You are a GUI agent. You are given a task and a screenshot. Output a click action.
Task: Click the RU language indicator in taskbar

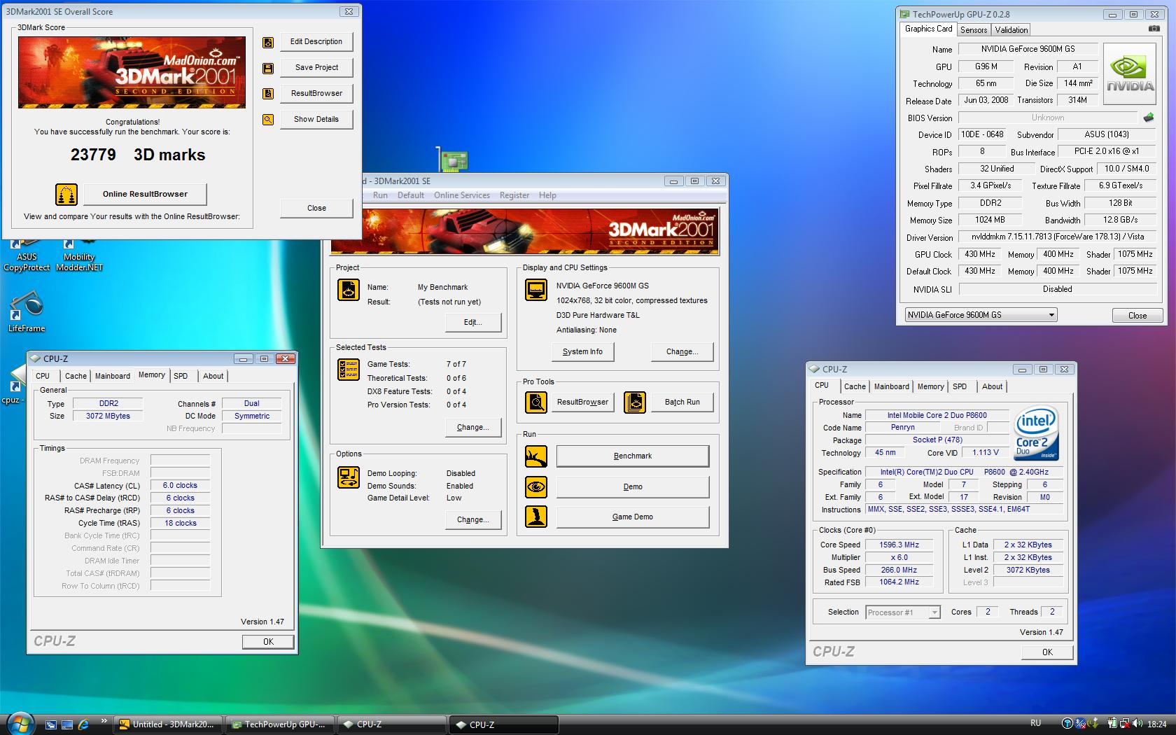pyautogui.click(x=1035, y=723)
